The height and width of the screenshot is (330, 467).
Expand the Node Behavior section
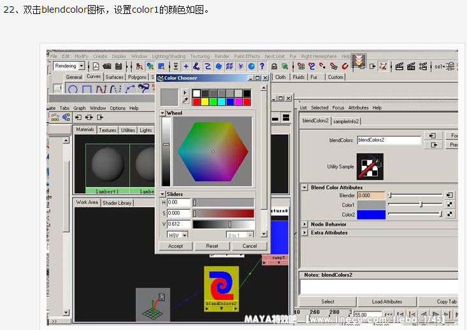click(305, 224)
